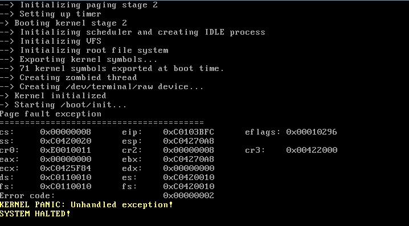409x226 pixels.
Task: Click the Initializing VFS line
Action: coord(50,41)
